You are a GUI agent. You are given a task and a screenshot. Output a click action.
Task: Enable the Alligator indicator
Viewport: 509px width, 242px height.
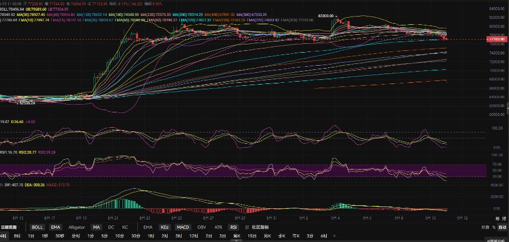tap(76, 227)
